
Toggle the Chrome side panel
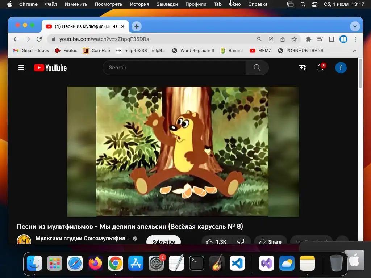[332, 39]
